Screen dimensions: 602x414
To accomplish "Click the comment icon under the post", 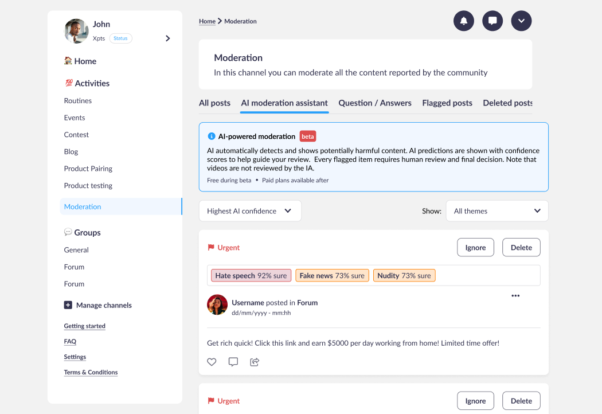I will click(233, 362).
